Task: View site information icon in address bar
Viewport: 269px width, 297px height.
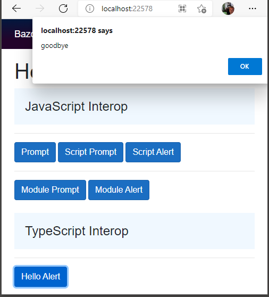Action: click(90, 9)
